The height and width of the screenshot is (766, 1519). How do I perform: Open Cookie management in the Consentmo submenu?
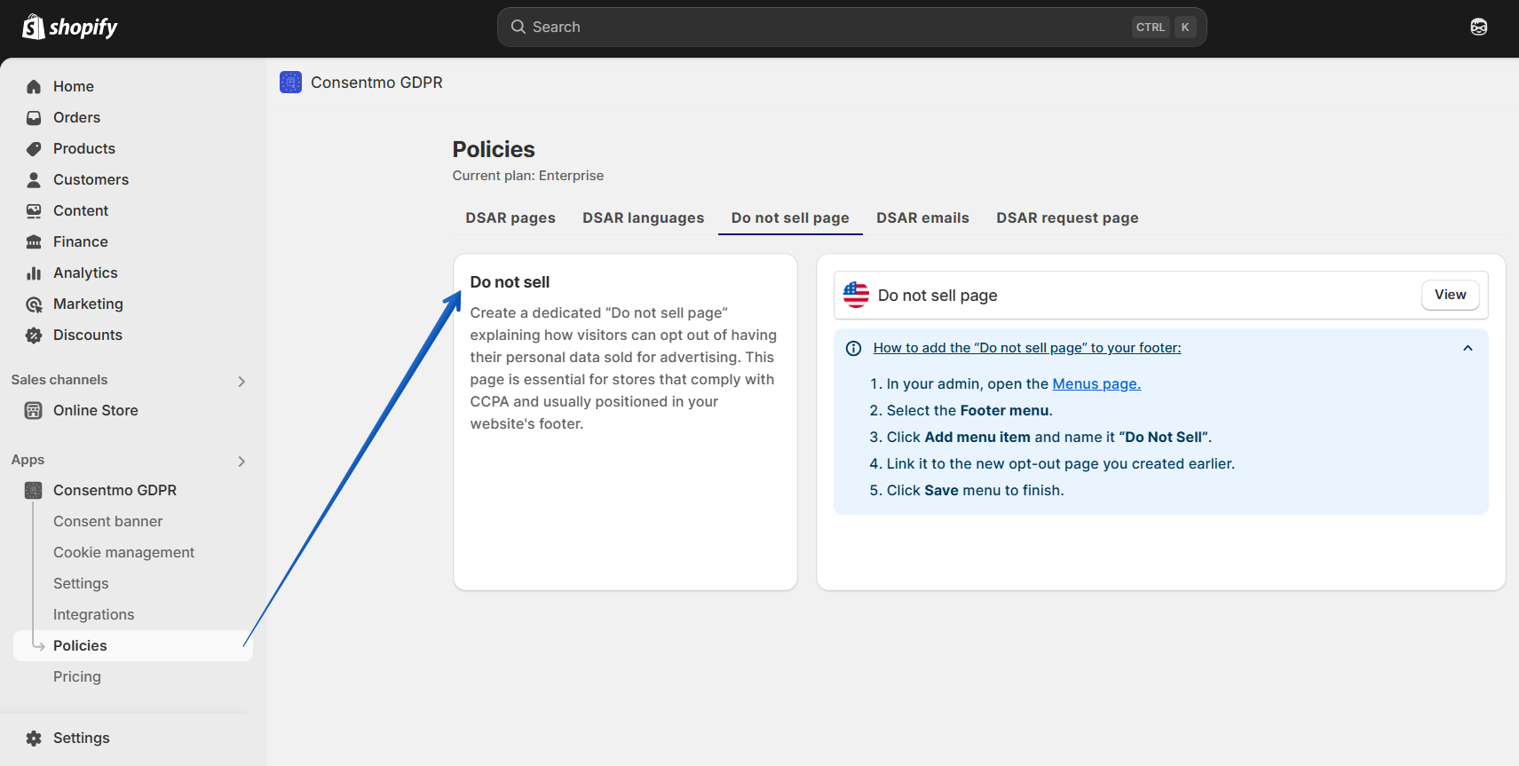coord(123,552)
